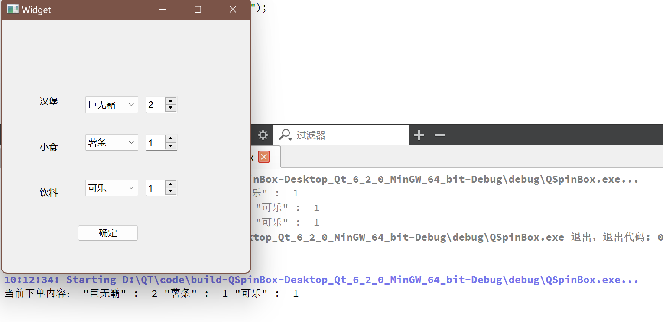This screenshot has height=322, width=663.
Task: Increase the 汉堡 quantity with up arrow
Action: (x=171, y=100)
